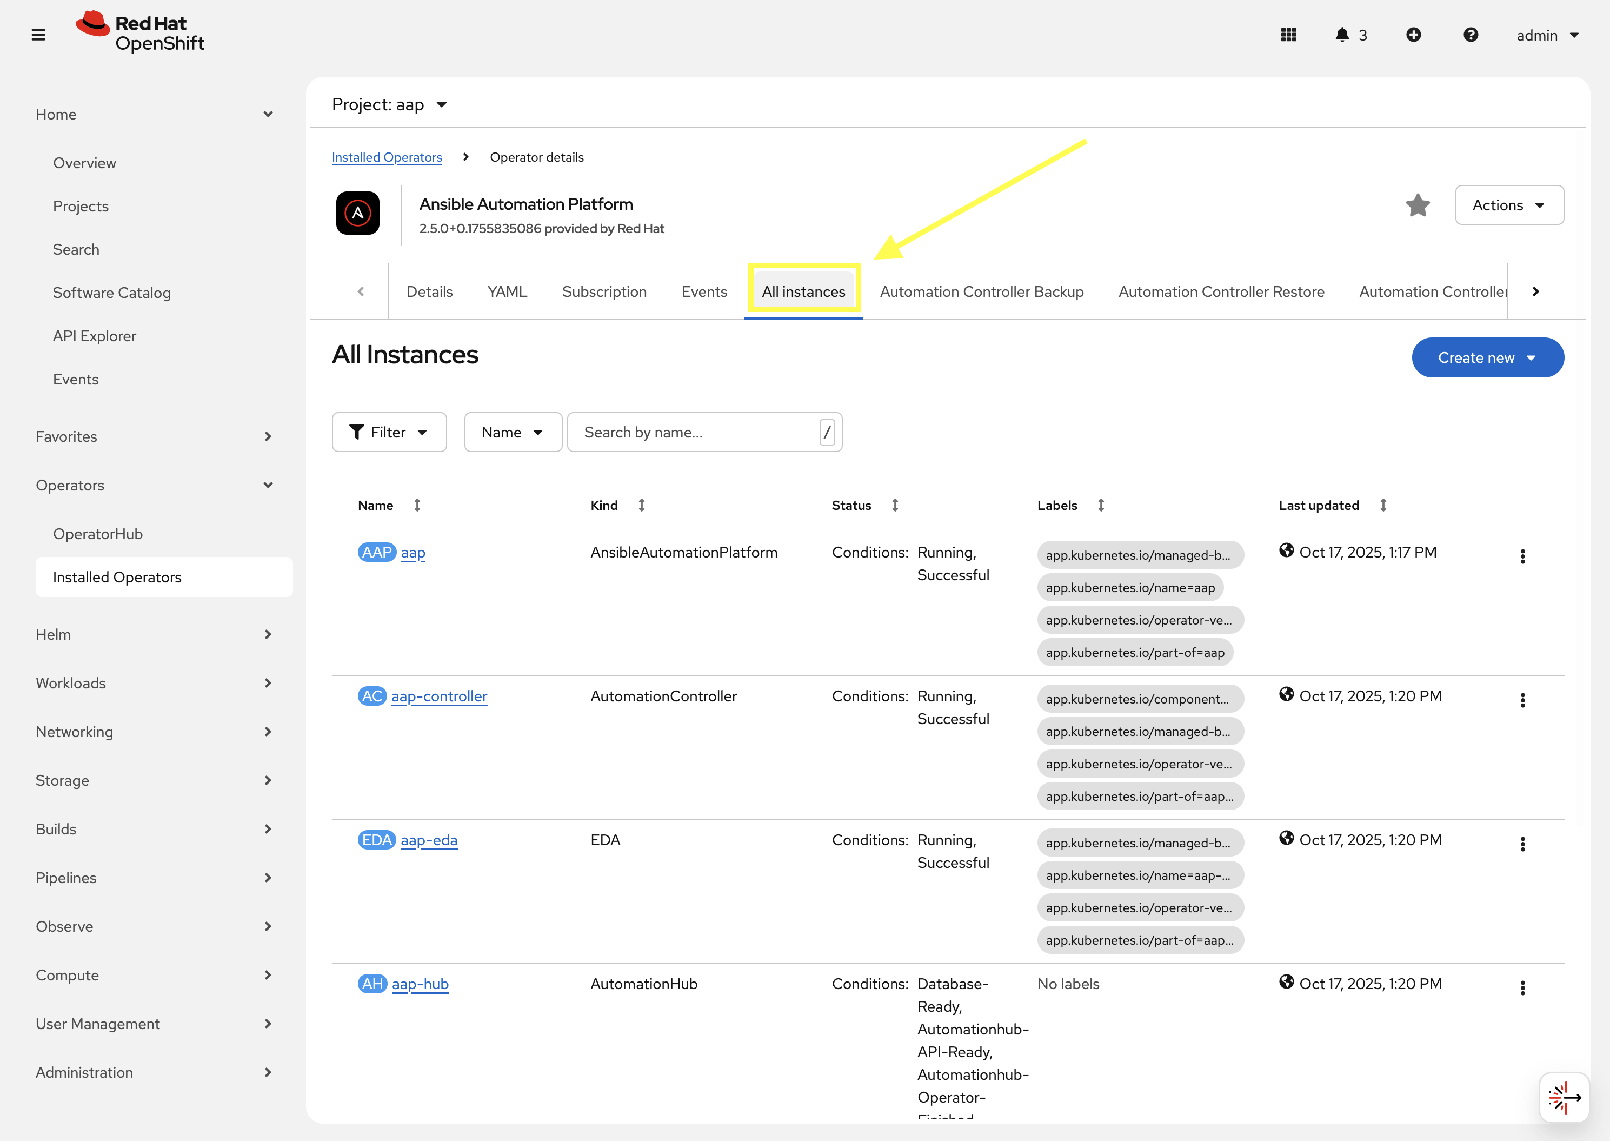
Task: Open the help question mark icon
Action: coord(1470,35)
